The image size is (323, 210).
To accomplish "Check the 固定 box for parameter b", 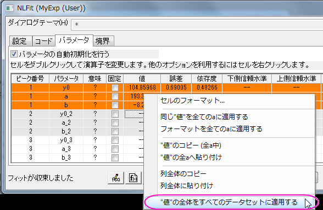I will [115, 105].
